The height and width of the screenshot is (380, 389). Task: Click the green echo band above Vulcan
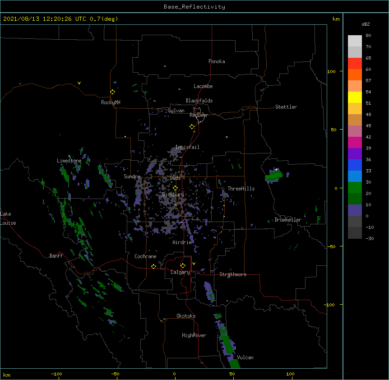click(x=227, y=344)
